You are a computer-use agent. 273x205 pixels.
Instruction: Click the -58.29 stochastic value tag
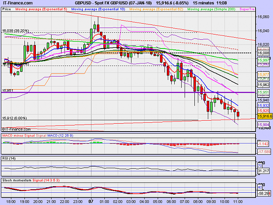click(x=263, y=194)
